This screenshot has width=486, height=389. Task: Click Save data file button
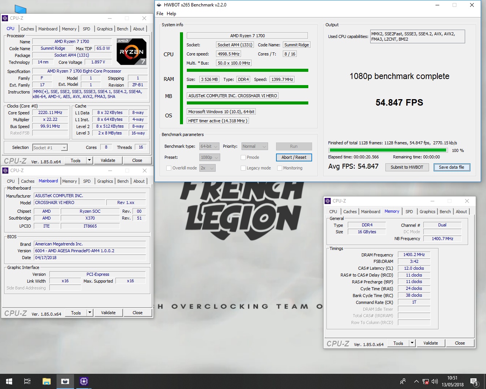point(451,167)
